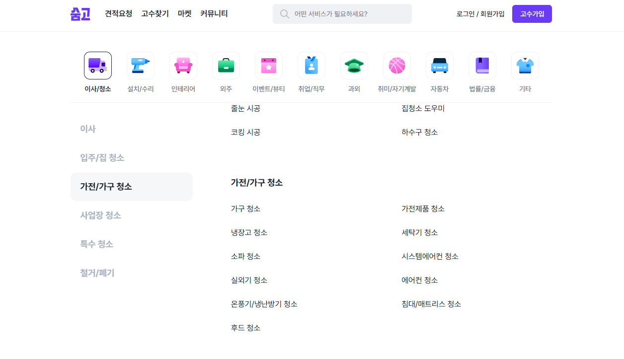Image resolution: width=624 pixels, height=359 pixels.
Task: Open the 인테리어 sofa icon category
Action: 183,65
